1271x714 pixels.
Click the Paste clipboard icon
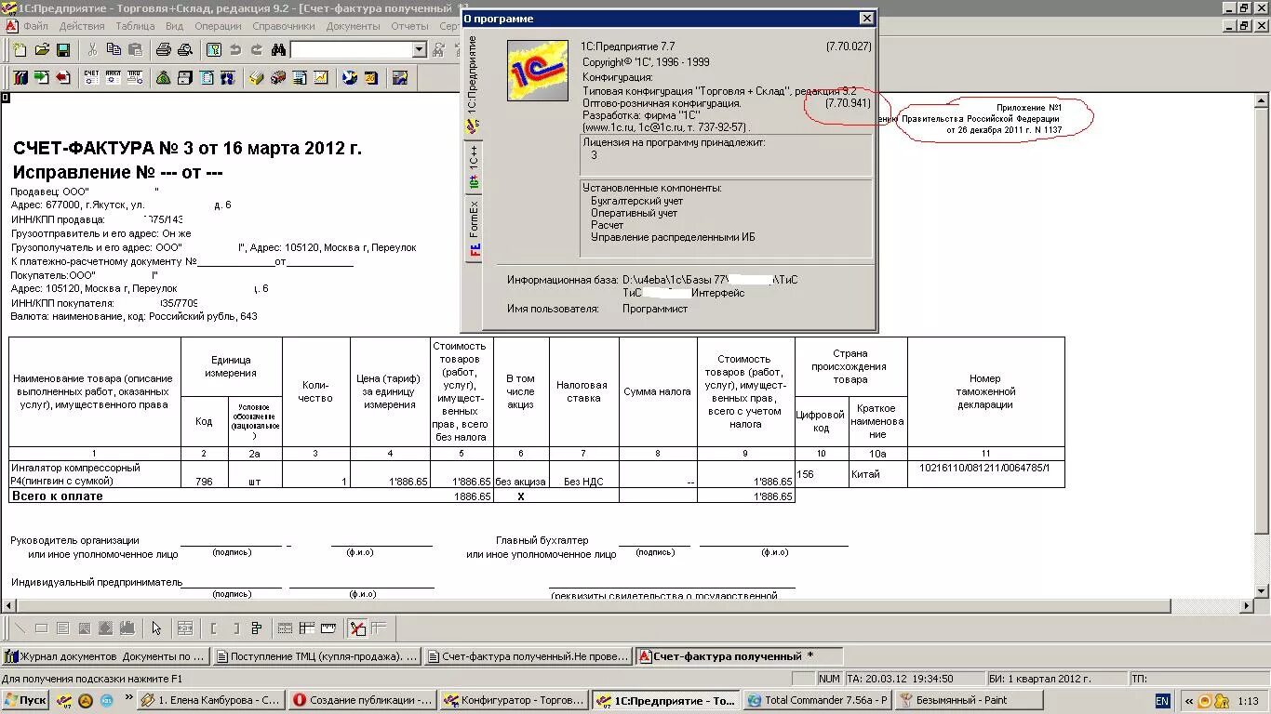pos(135,50)
